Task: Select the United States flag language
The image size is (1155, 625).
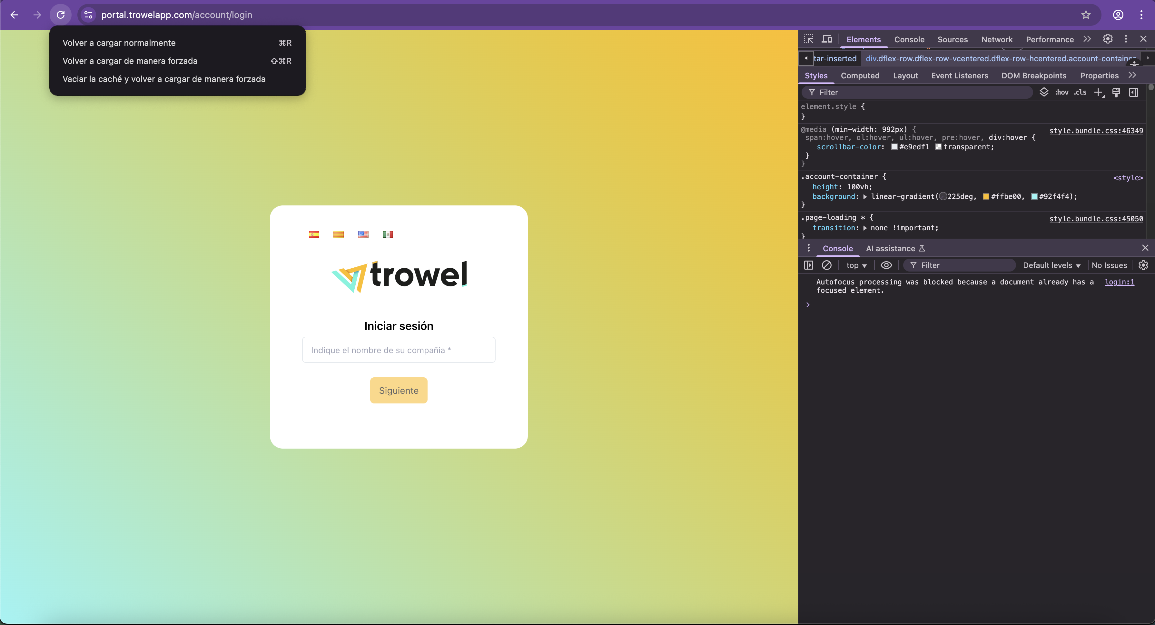Action: (363, 234)
